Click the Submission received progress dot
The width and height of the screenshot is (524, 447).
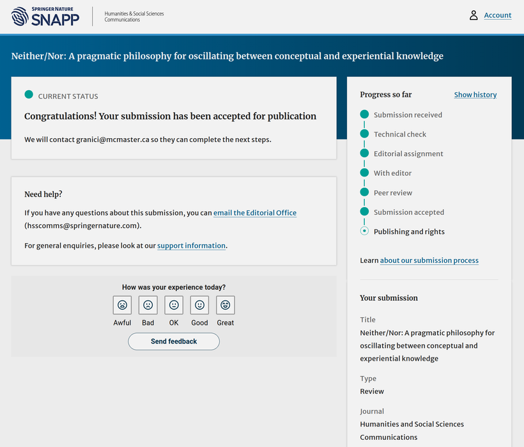click(364, 114)
